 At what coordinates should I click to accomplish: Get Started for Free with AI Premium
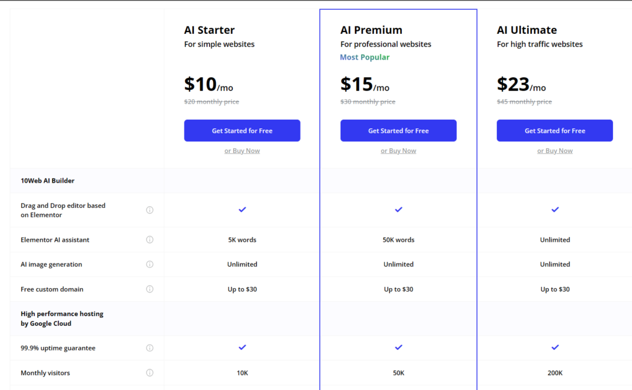click(x=399, y=131)
